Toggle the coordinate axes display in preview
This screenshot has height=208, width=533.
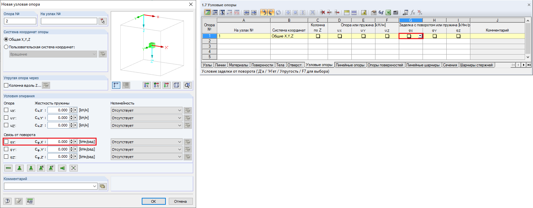pos(116,85)
